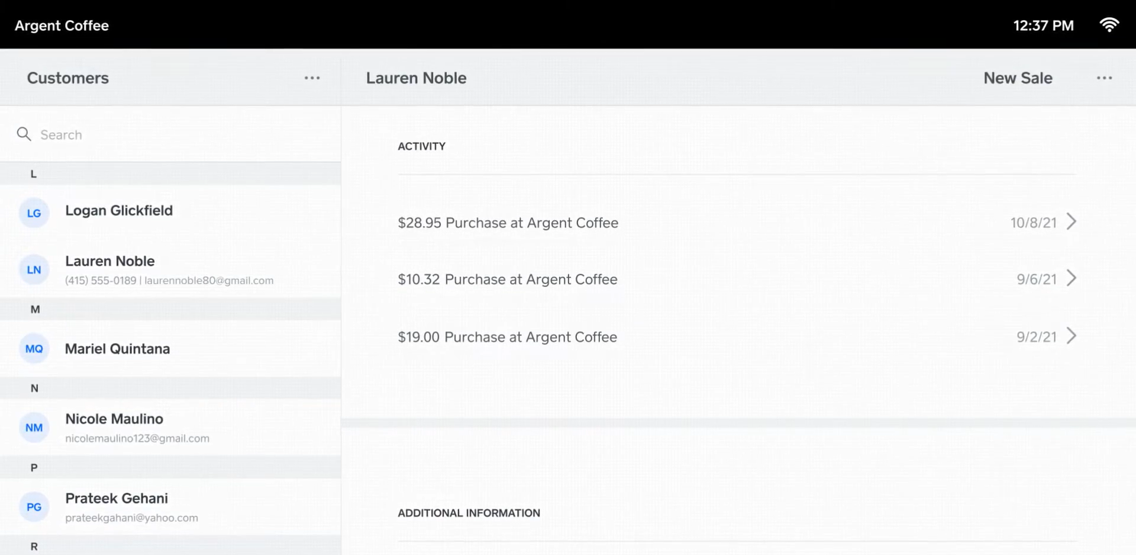
Task: Click the Wi-Fi status icon
Action: 1109,25
